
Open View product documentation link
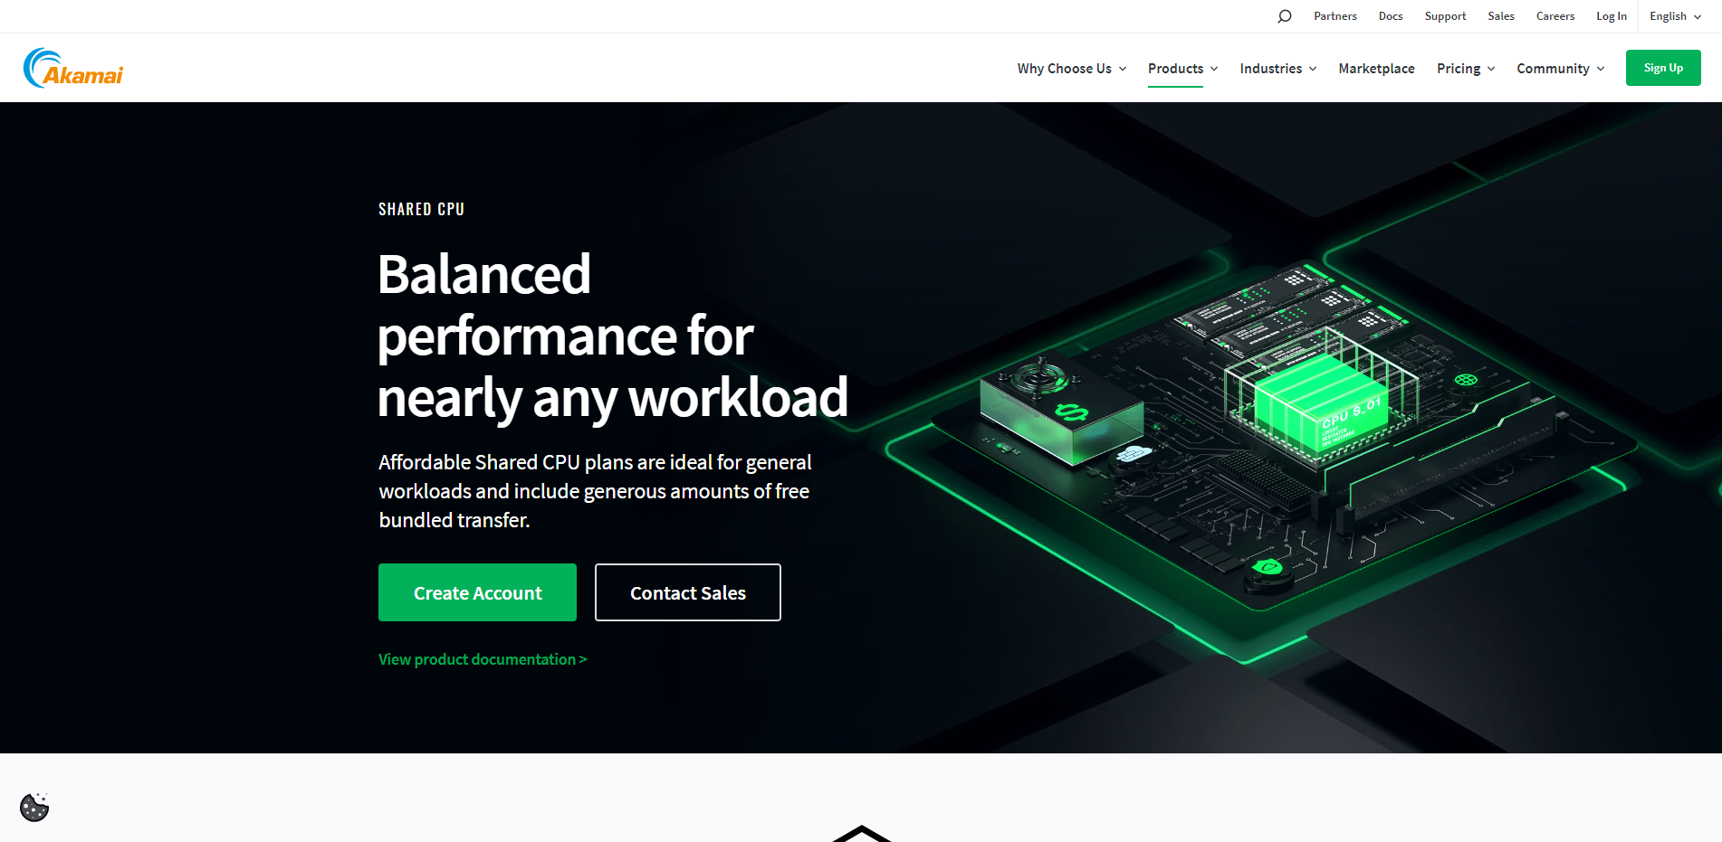point(483,659)
